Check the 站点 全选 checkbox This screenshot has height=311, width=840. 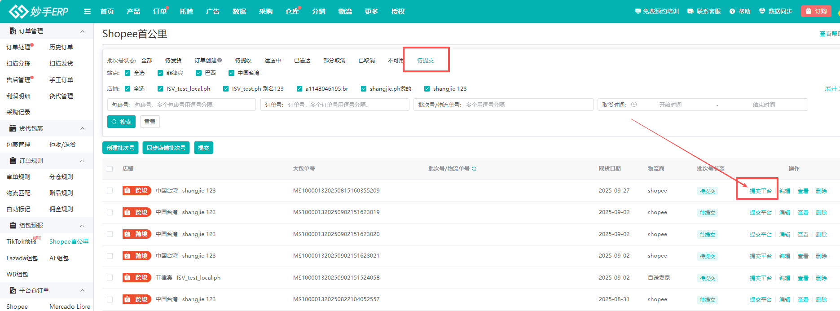click(x=128, y=73)
